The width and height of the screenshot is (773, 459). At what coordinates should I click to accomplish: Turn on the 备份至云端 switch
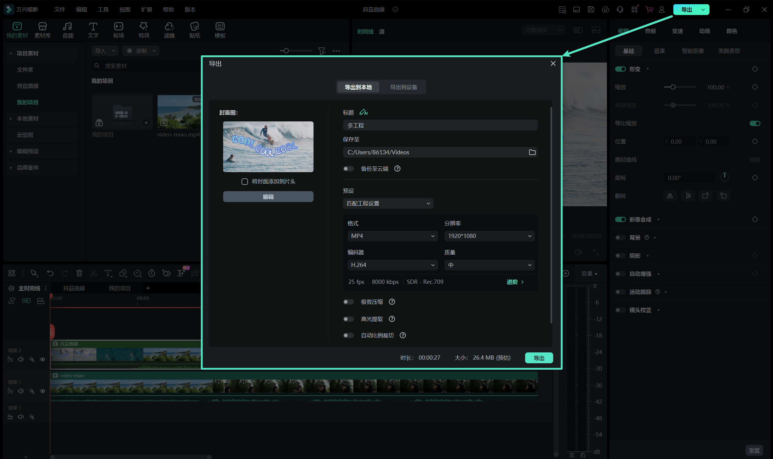click(348, 169)
